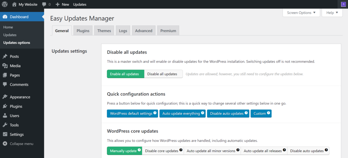Click the 'Updates settings' section label
Viewport: 348px width, 158px height.
click(69, 51)
